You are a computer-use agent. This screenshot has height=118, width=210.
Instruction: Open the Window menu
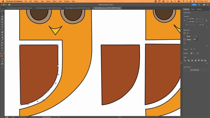click(67, 1)
